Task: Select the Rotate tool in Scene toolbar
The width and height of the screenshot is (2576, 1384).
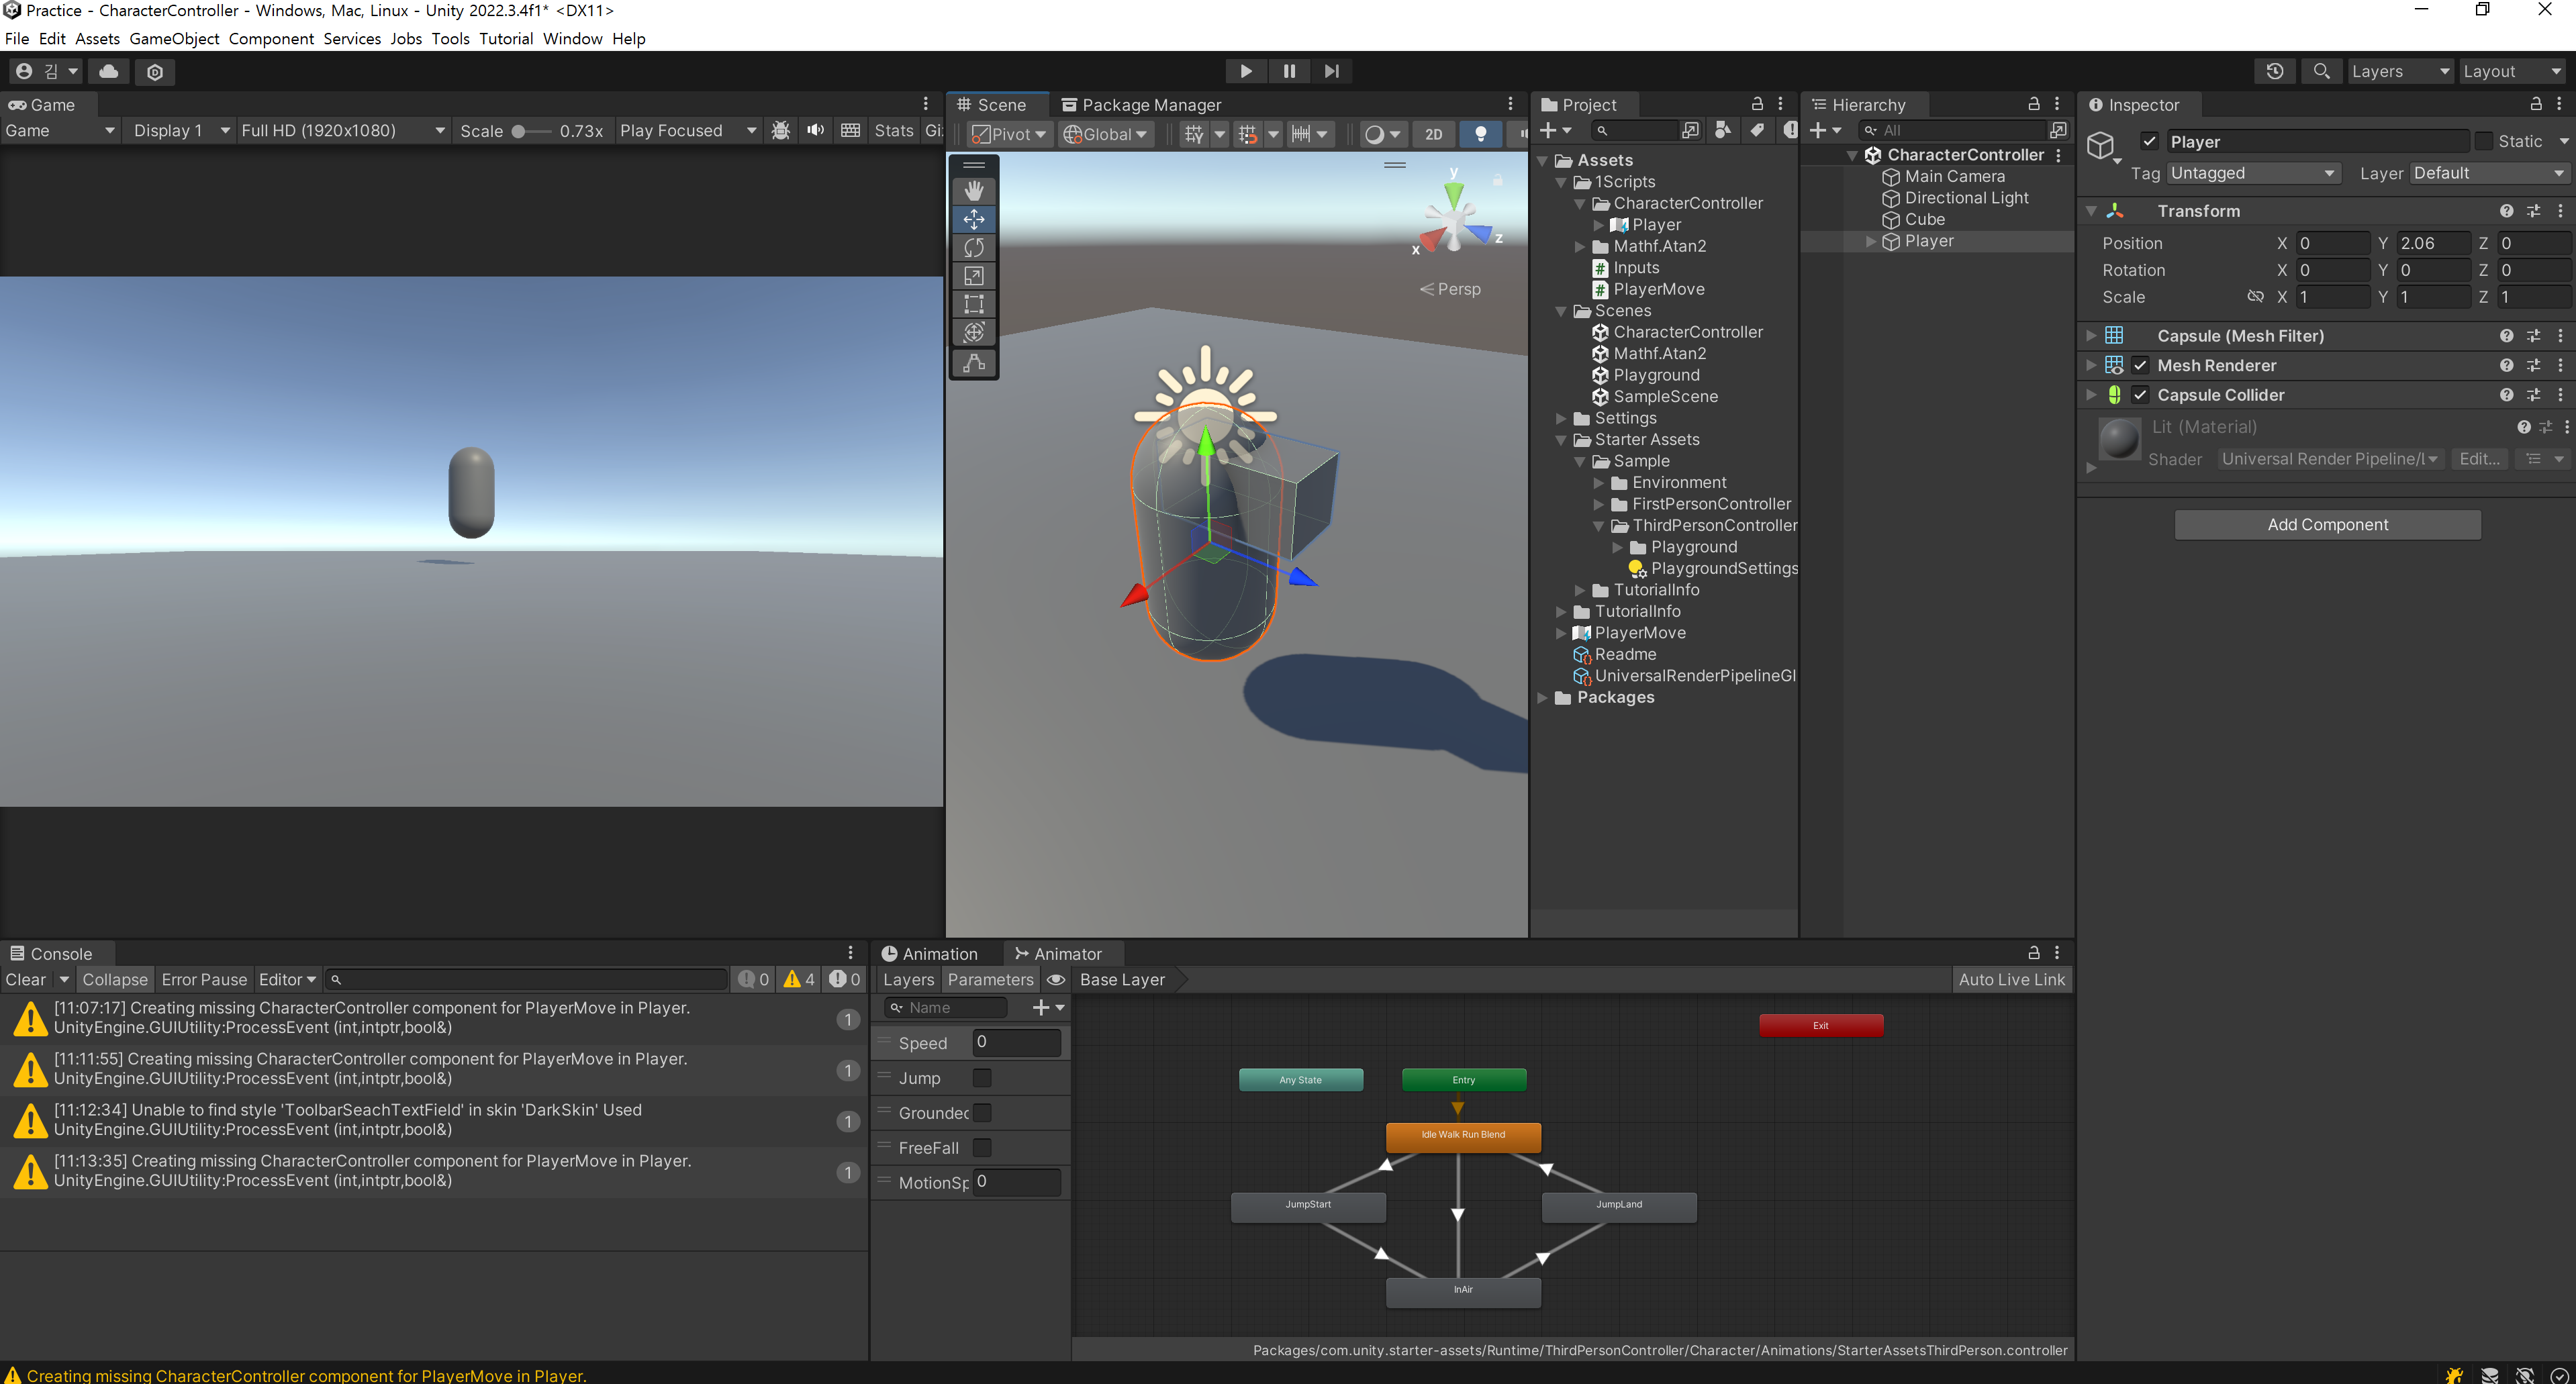Action: click(973, 247)
